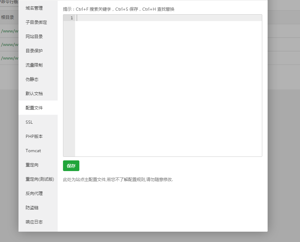Open the Tomcat tab
The width and height of the screenshot is (300, 242).
coord(38,151)
